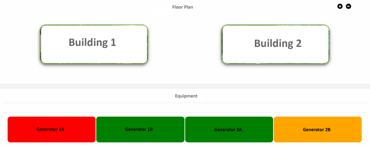Click the 'Generator 1A' label text
This screenshot has height=147, width=370.
click(50, 129)
